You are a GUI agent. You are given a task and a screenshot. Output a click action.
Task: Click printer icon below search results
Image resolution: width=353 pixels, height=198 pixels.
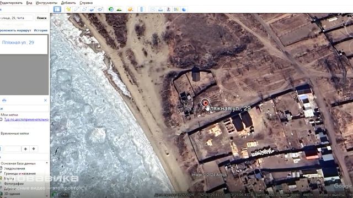point(4,100)
